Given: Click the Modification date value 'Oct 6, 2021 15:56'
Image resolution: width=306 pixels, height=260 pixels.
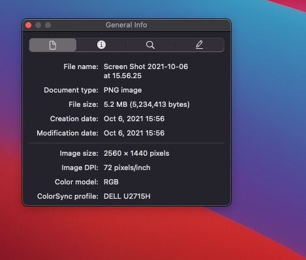Looking at the screenshot, I should click(x=134, y=133).
